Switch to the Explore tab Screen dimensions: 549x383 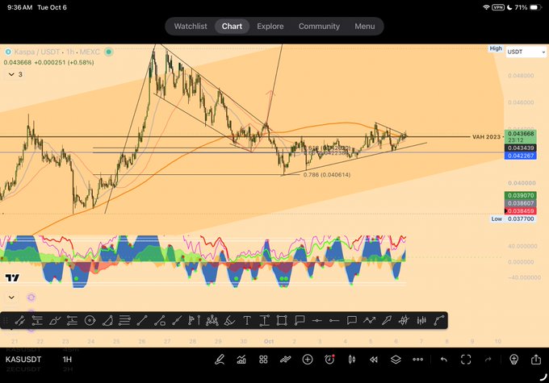tap(270, 27)
